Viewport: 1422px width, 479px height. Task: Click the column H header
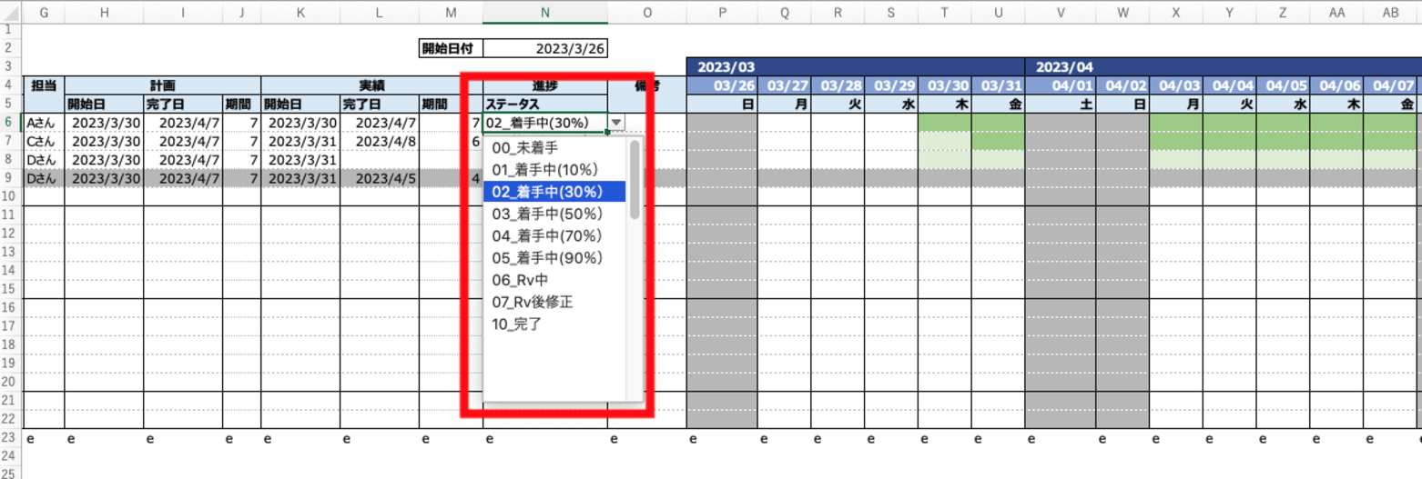(x=104, y=12)
